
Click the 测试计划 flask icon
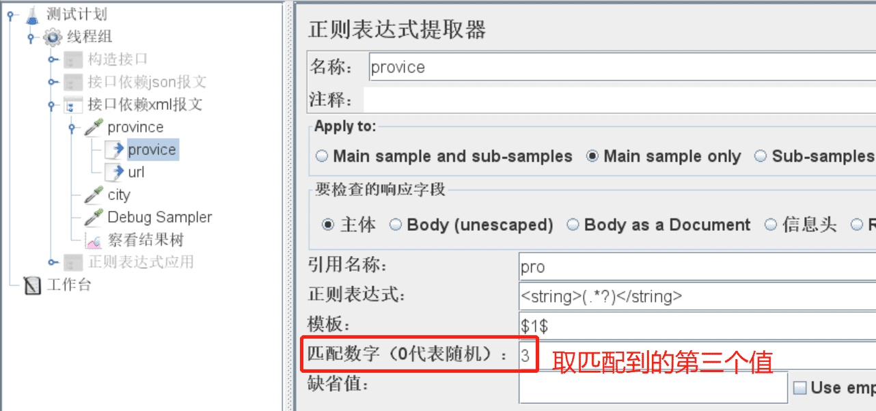click(32, 14)
